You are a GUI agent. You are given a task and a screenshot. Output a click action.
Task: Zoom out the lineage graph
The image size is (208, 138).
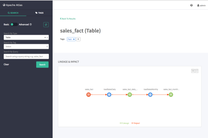pyautogui.click(x=197, y=71)
